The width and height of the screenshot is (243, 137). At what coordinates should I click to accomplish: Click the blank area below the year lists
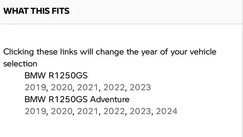point(121,127)
